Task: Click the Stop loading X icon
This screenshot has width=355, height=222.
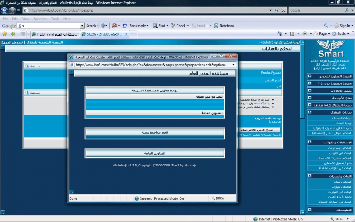Action: coord(284,10)
